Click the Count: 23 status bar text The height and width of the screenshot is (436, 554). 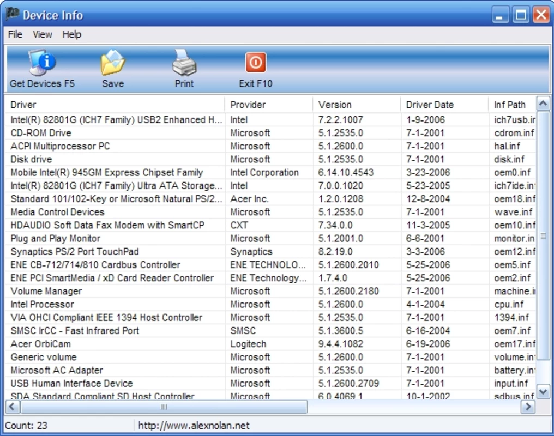[x=26, y=426]
